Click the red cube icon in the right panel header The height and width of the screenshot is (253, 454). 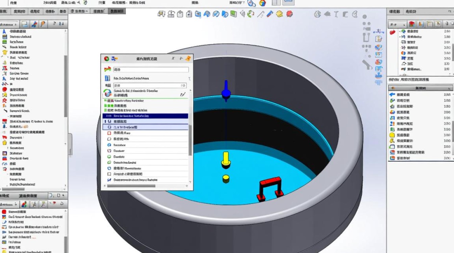pyautogui.click(x=411, y=24)
